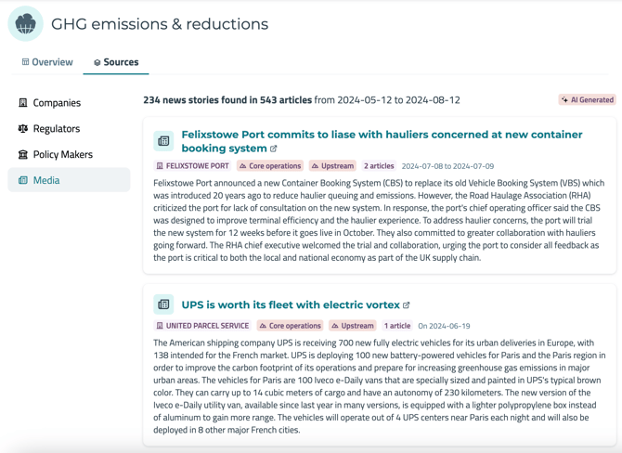
Task: Open the UPS electric vortex article
Action: pos(290,304)
